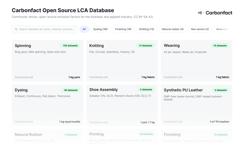244x151 pixels.
Task: Open the Printing card title
Action: tap(97, 134)
